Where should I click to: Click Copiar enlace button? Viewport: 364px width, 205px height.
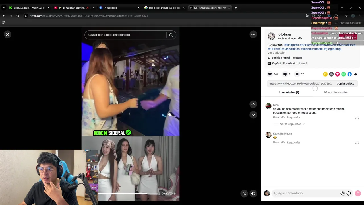[345, 83]
